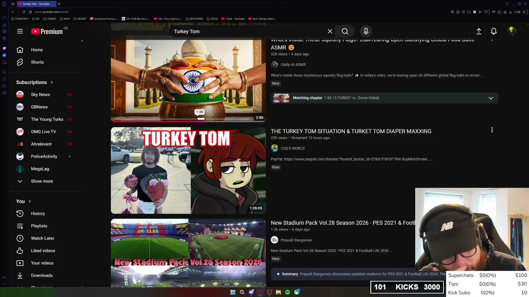Open the New Stadium Pack video thumbnail
The image size is (529, 297).
click(x=188, y=253)
